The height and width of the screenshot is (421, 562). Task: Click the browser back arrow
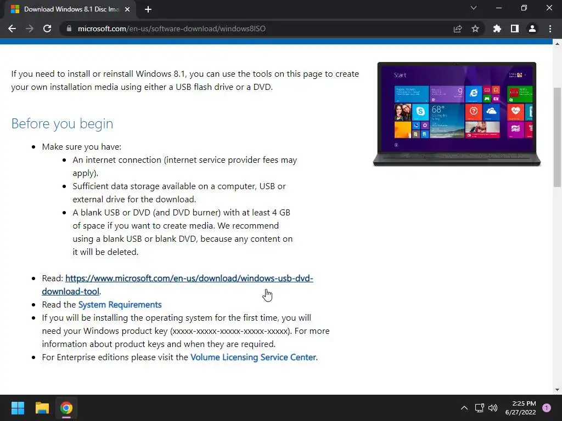[x=12, y=29]
